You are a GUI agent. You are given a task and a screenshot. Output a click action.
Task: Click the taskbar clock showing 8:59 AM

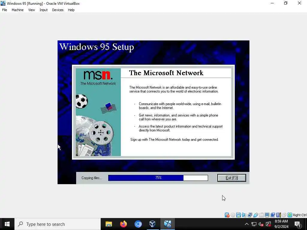[281, 224]
